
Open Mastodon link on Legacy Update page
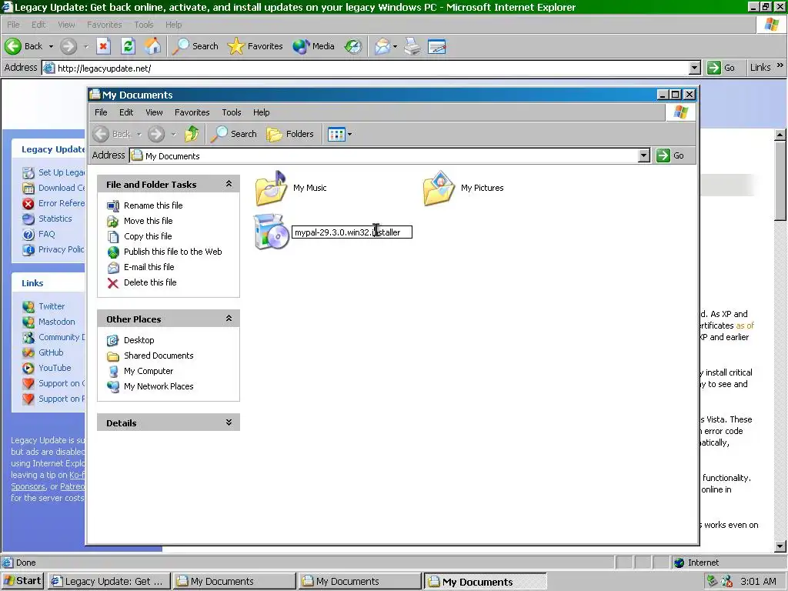[57, 322]
